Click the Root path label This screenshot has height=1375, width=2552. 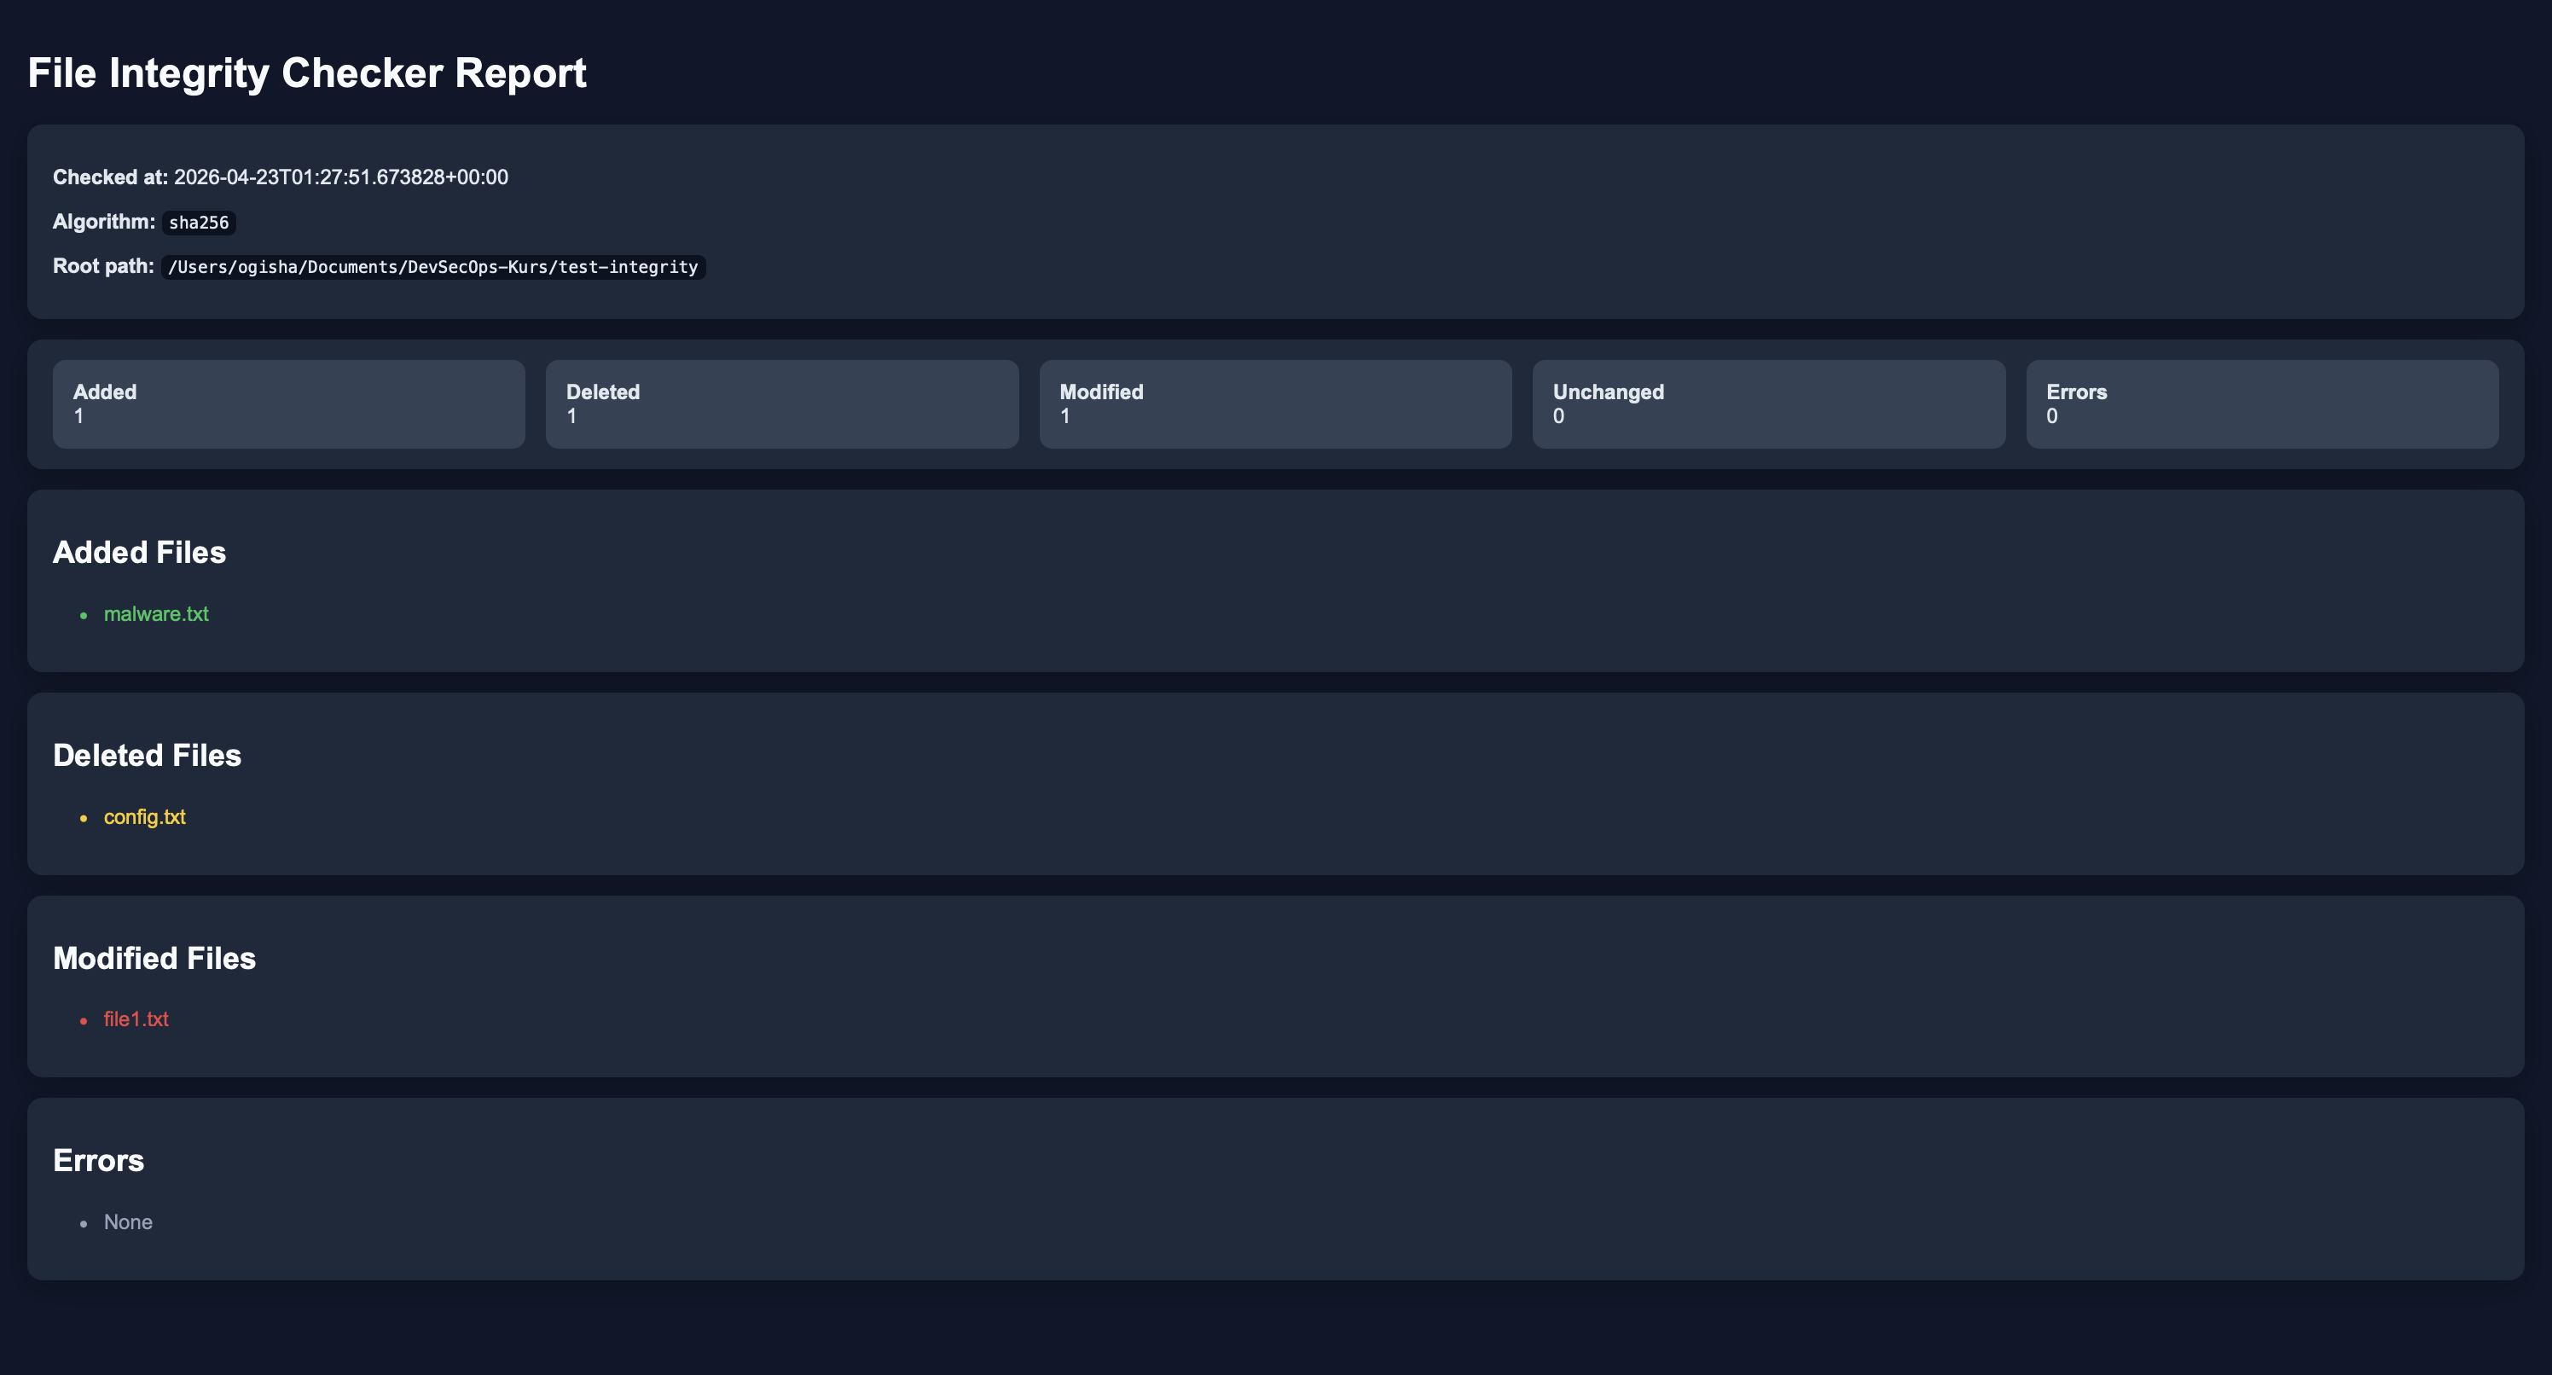coord(103,266)
